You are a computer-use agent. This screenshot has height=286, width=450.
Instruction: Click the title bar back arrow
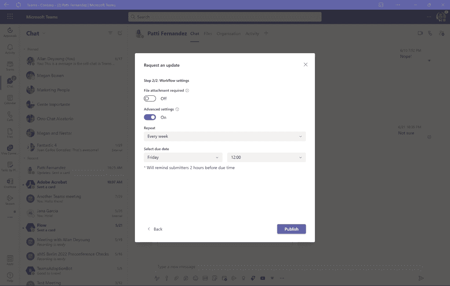click(6, 4)
